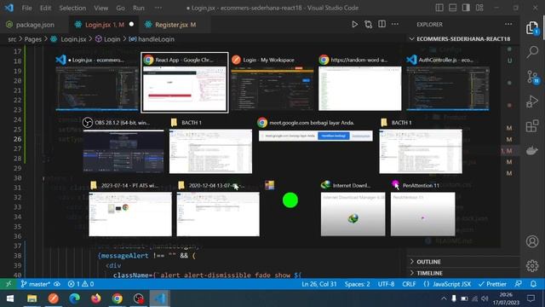Select Internet Download Manager window thumbnail
545x307 pixels.
pyautogui.click(x=353, y=208)
